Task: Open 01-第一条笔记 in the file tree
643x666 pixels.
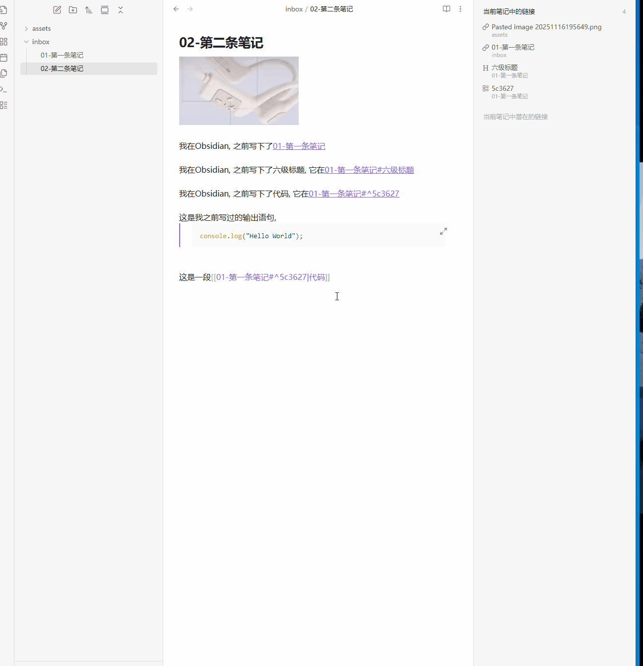Action: [x=62, y=55]
